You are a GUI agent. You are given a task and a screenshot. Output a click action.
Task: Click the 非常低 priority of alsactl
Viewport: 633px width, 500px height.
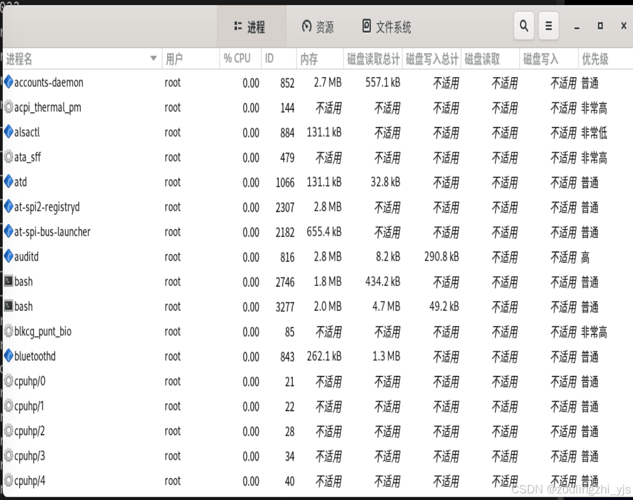tap(594, 133)
